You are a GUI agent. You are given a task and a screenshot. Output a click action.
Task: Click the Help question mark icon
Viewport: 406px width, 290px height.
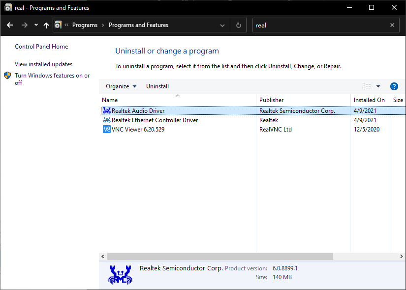tap(394, 86)
